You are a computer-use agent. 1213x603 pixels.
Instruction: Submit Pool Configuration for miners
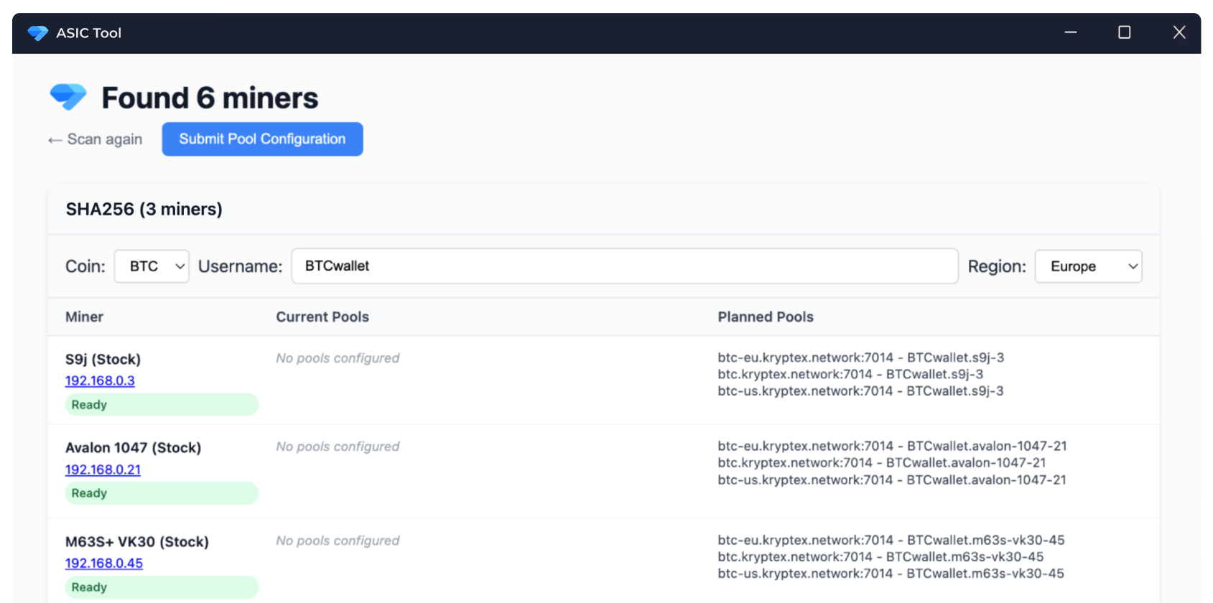262,139
